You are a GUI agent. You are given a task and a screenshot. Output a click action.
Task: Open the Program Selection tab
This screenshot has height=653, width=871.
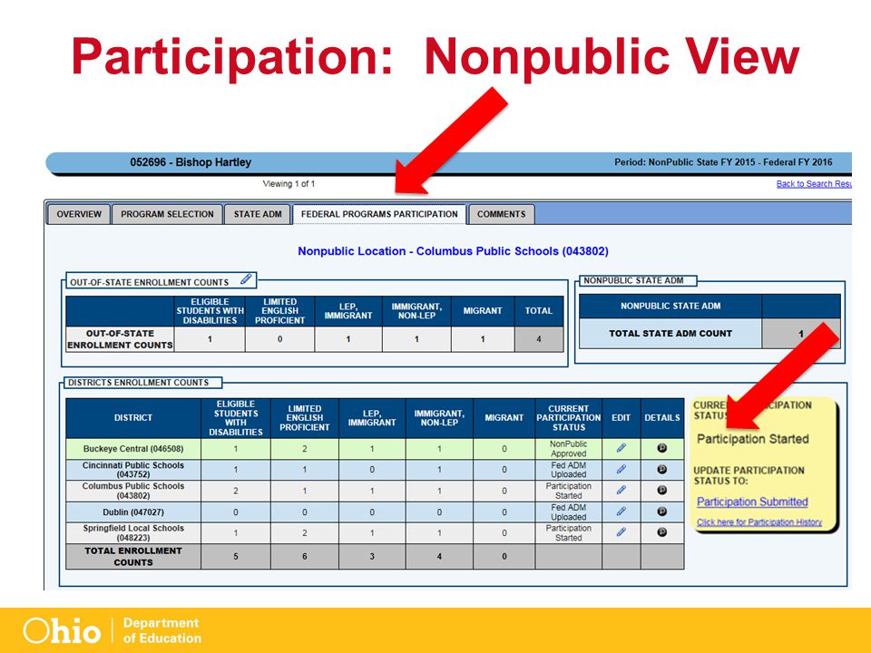click(167, 214)
